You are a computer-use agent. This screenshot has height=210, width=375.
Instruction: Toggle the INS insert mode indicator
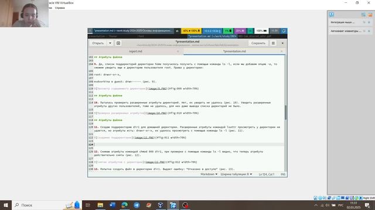[283, 174]
